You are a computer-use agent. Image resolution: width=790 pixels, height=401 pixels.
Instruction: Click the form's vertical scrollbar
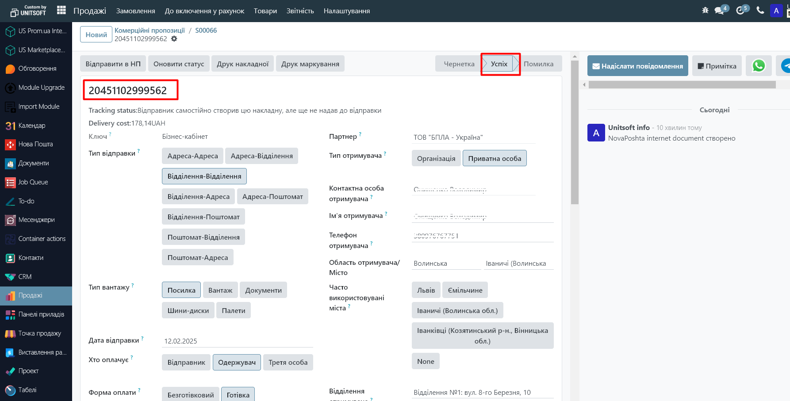(x=575, y=133)
